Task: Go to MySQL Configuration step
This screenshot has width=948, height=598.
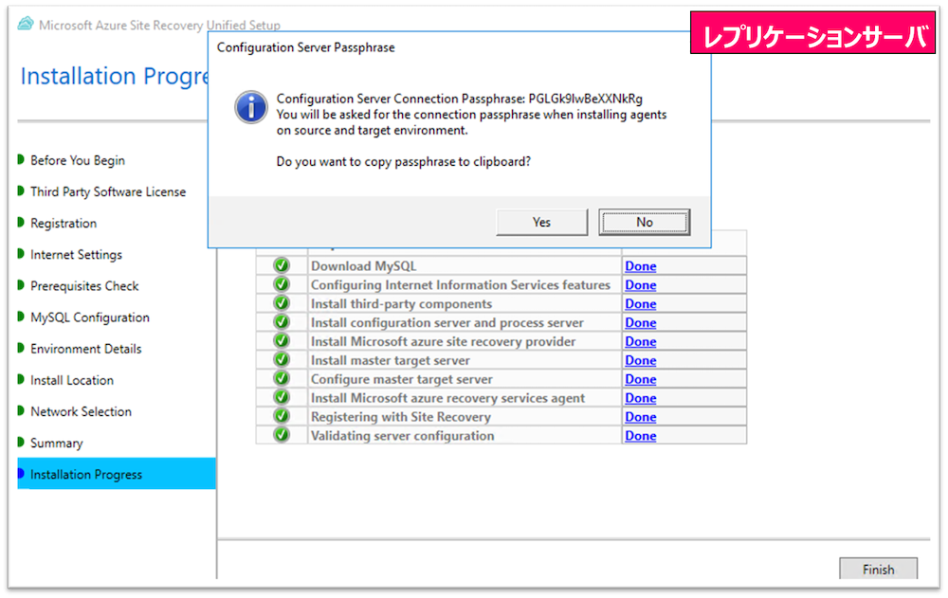Action: (89, 317)
